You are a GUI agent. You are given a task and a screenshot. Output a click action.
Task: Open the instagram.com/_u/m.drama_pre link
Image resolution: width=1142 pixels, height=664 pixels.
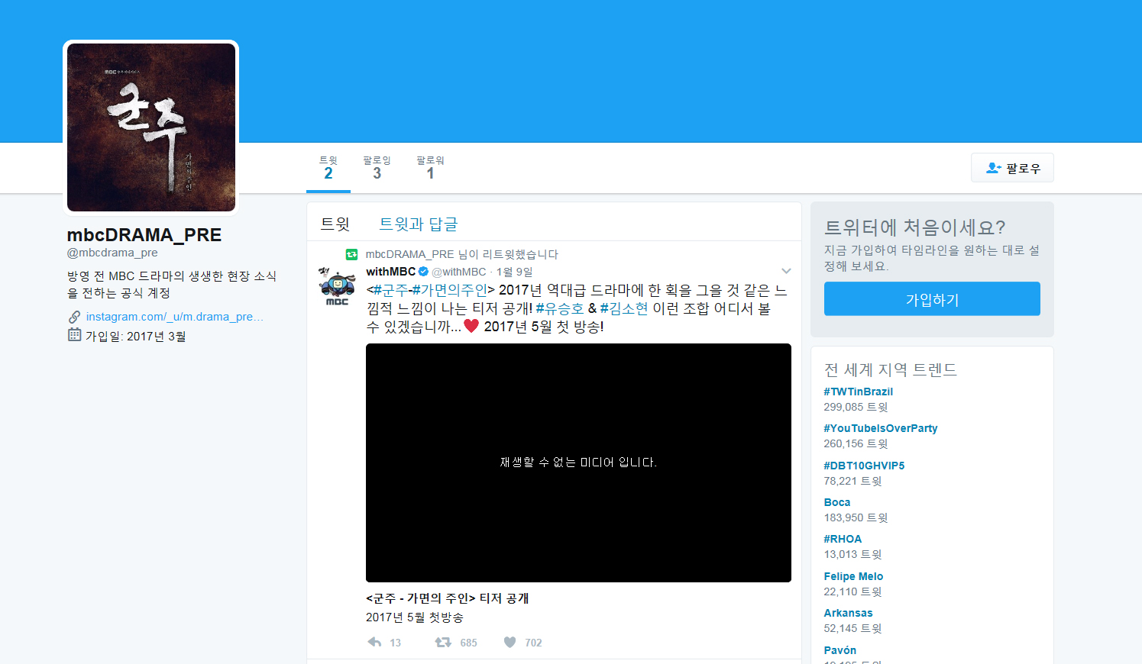tap(174, 317)
